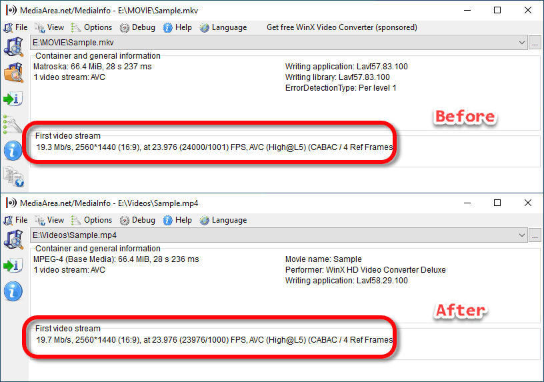This screenshot has width=544, height=382.
Task: Maximize the Sample.mp4 MediaInfo window
Action: coord(497,203)
